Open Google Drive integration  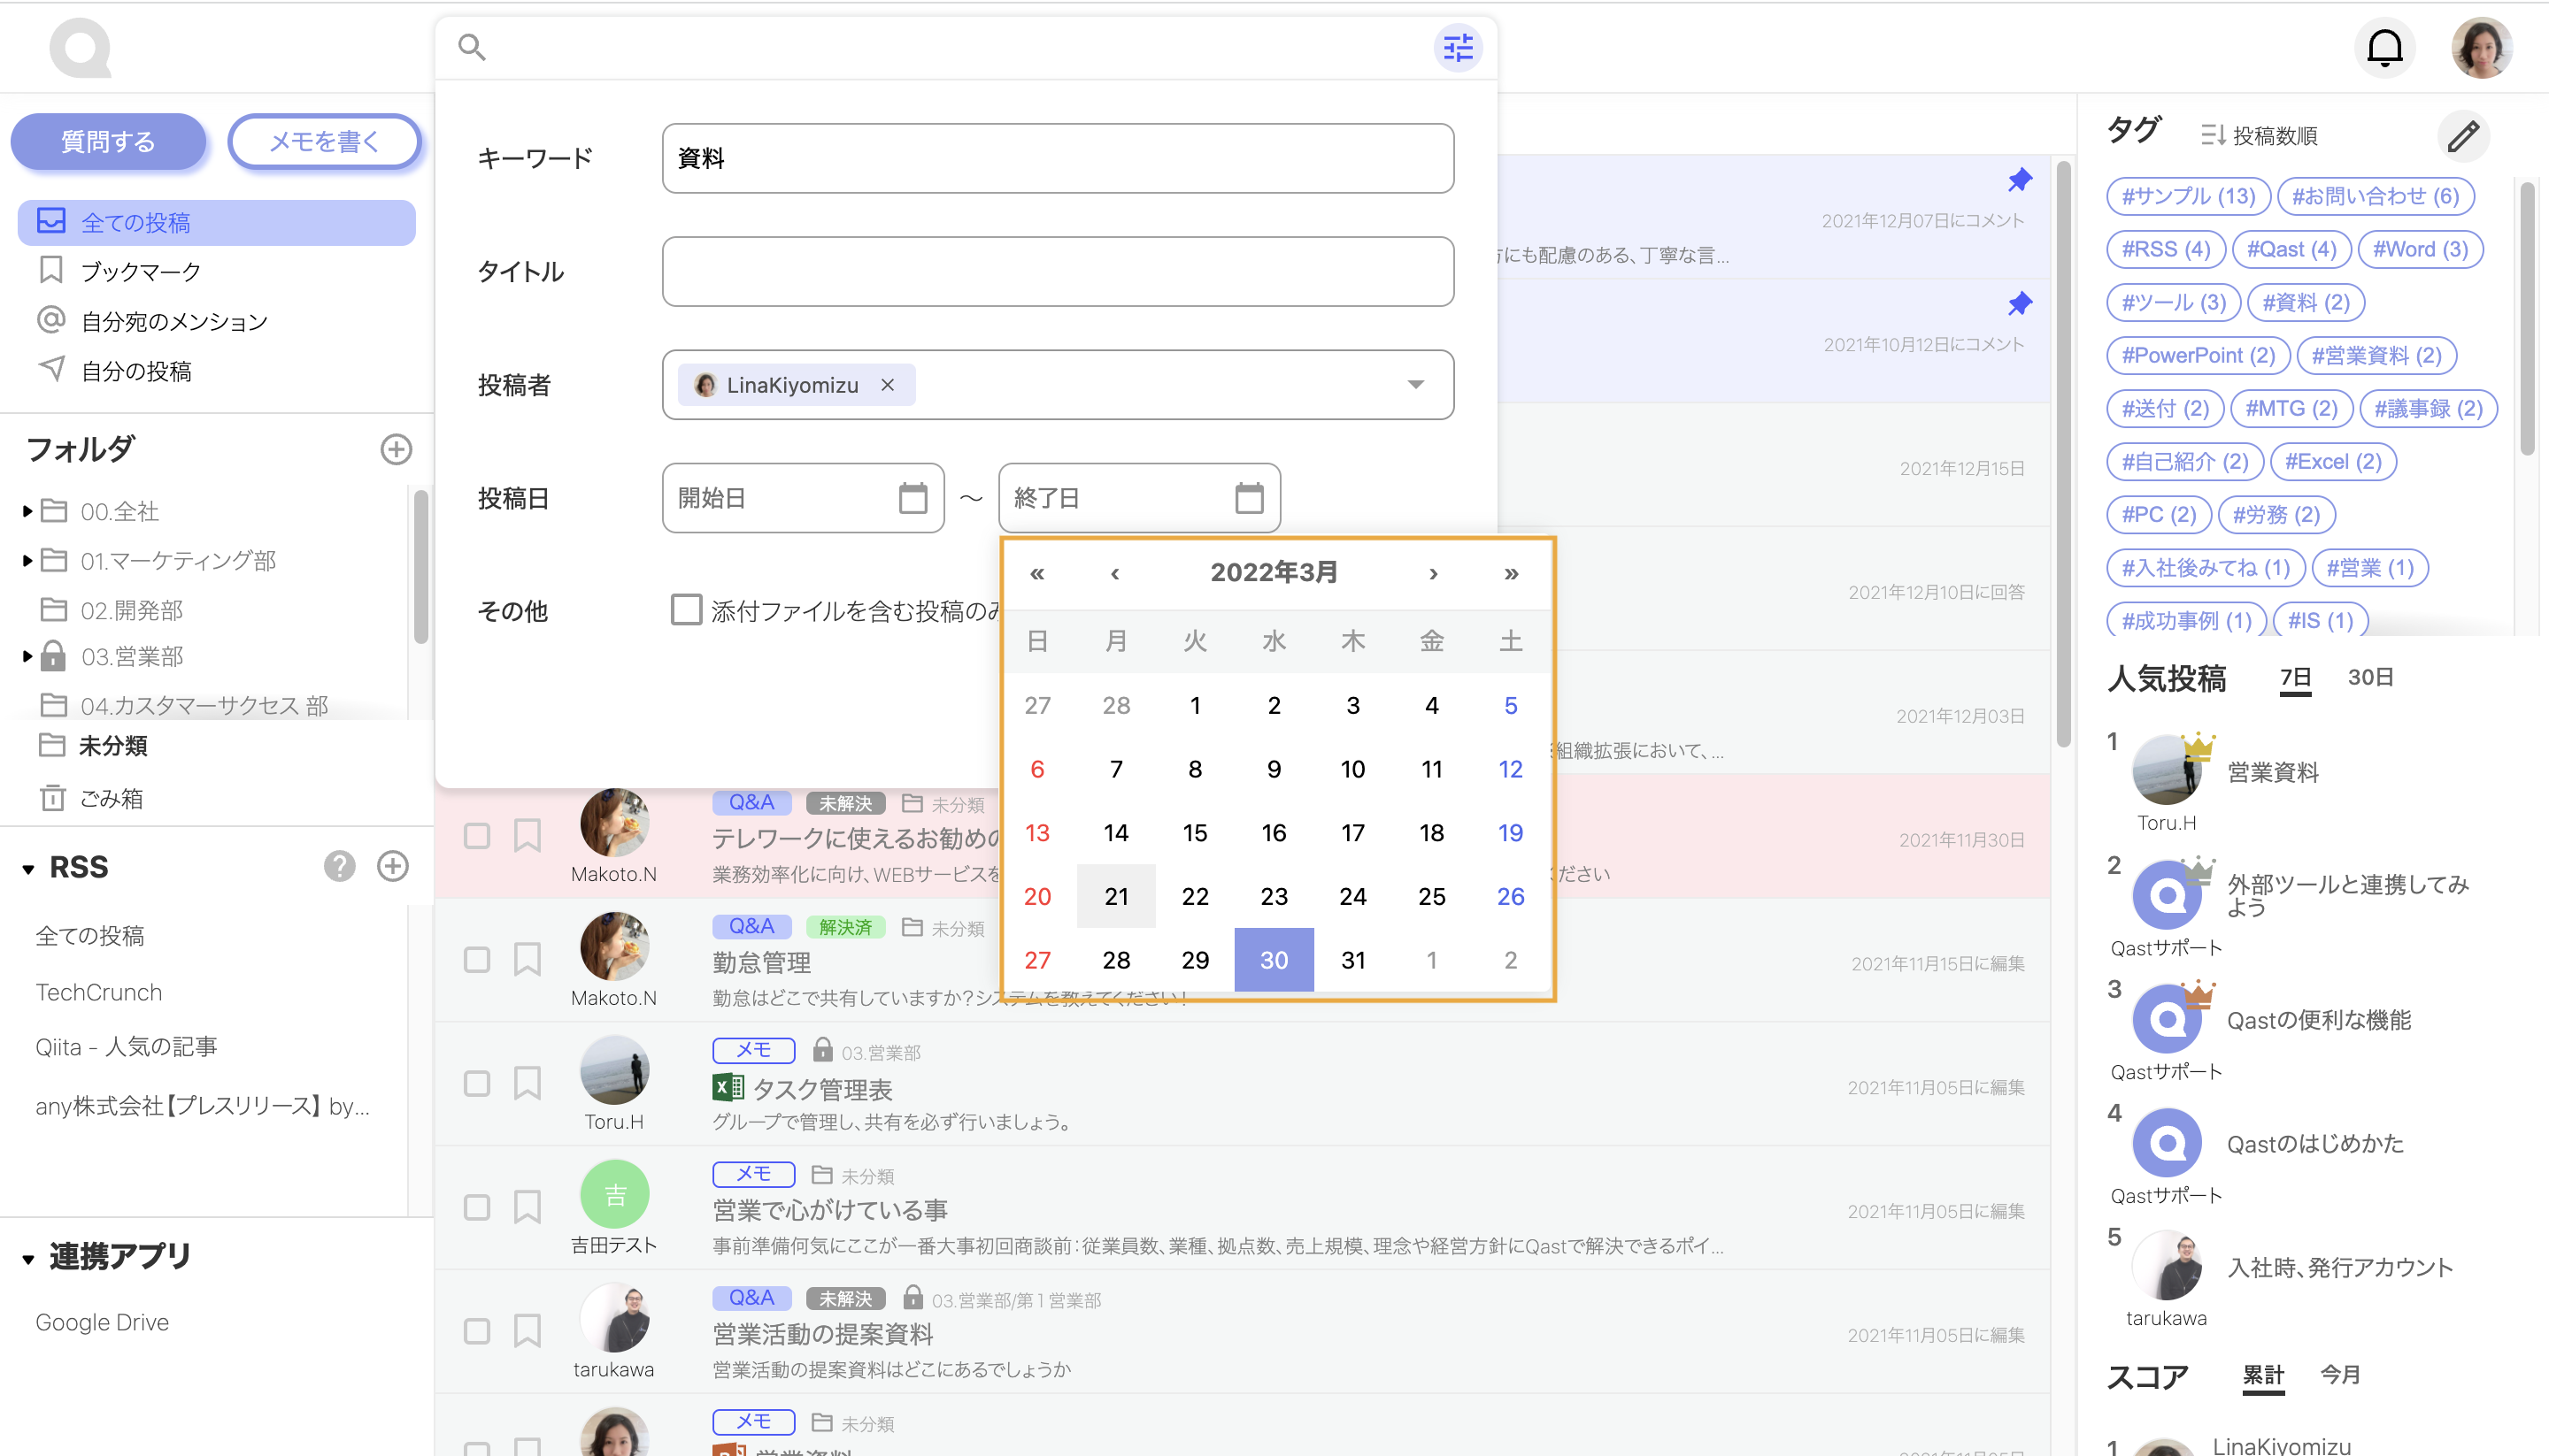(x=102, y=1322)
